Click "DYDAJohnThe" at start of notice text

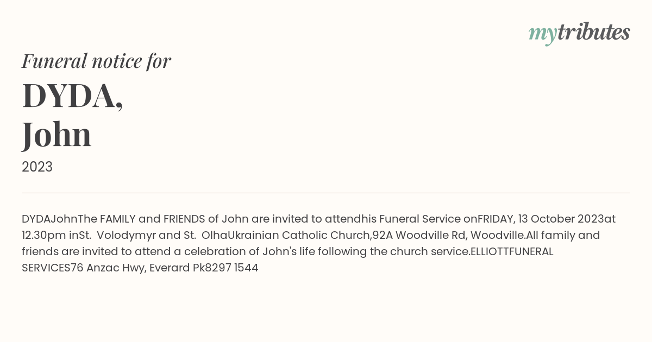click(59, 219)
